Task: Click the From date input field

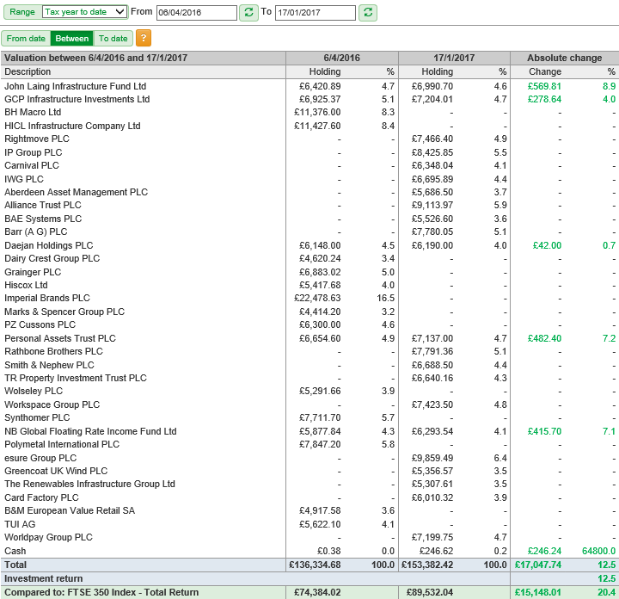Action: click(197, 13)
